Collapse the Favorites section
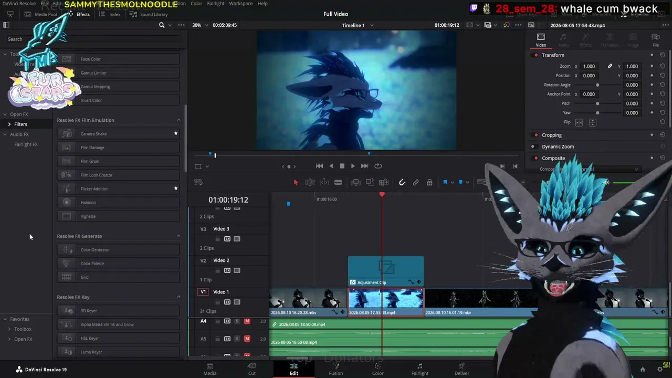This screenshot has height=378, width=672. pyautogui.click(x=5, y=319)
